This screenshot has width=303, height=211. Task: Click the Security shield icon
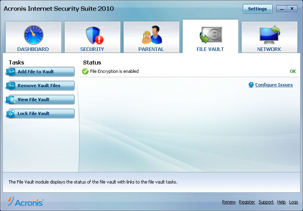[x=95, y=35]
